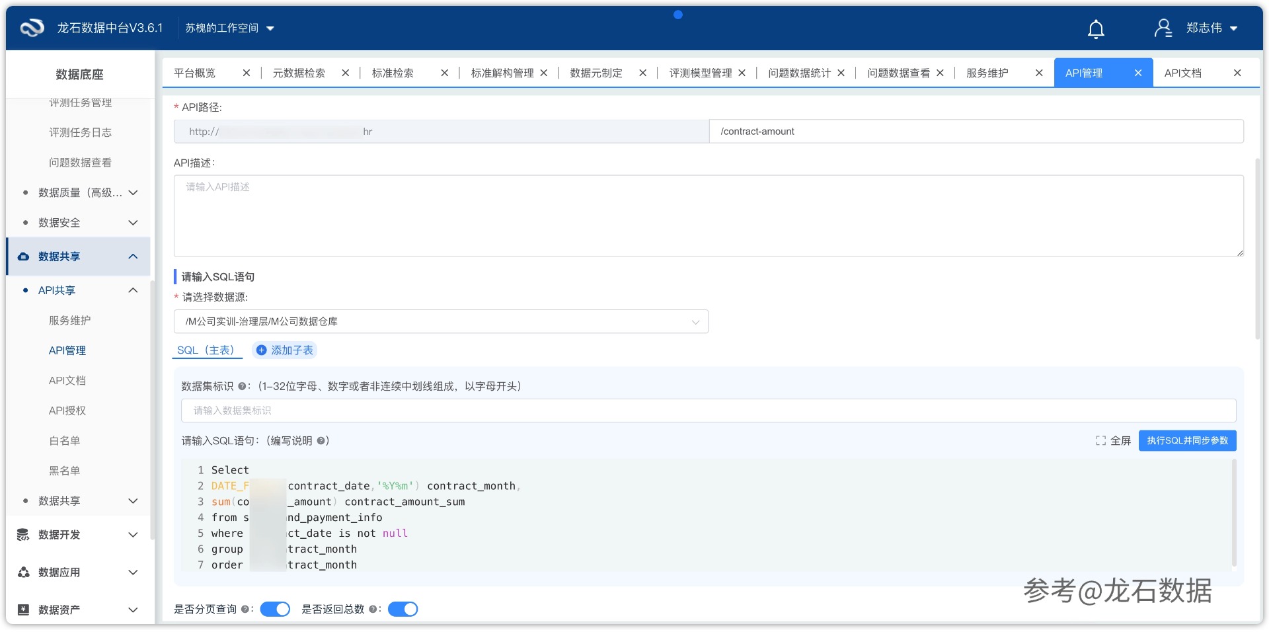
Task: Close the 平台概览 tab
Action: (x=247, y=73)
